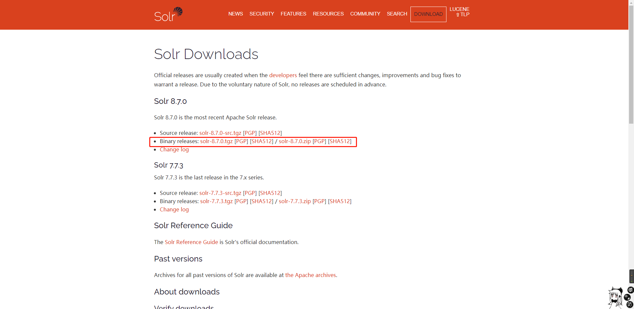Open the RESOURCES navigation item
Viewport: 634px width, 309px height.
pyautogui.click(x=328, y=14)
